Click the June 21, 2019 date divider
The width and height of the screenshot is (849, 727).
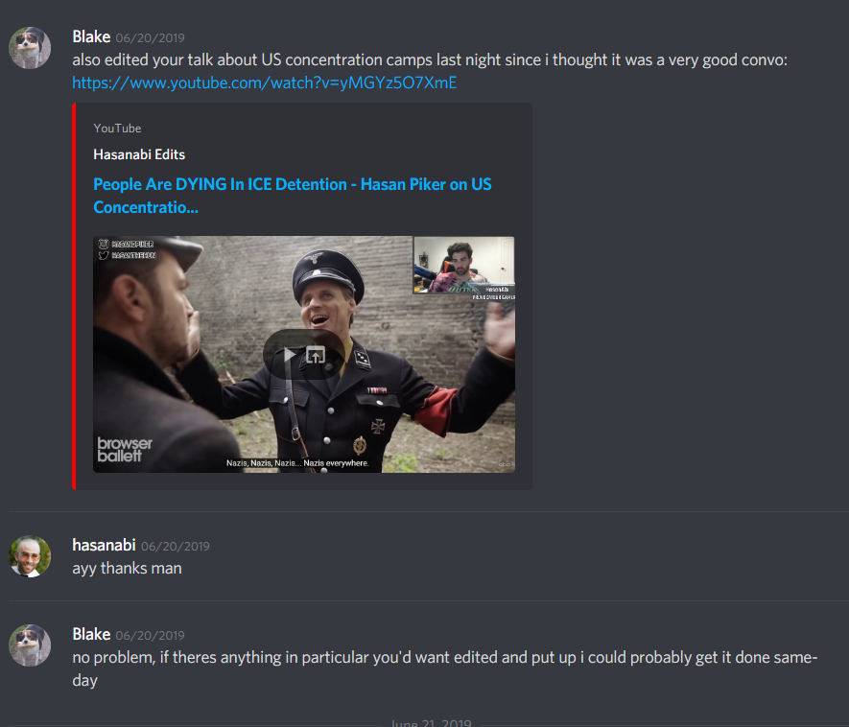pyautogui.click(x=431, y=723)
